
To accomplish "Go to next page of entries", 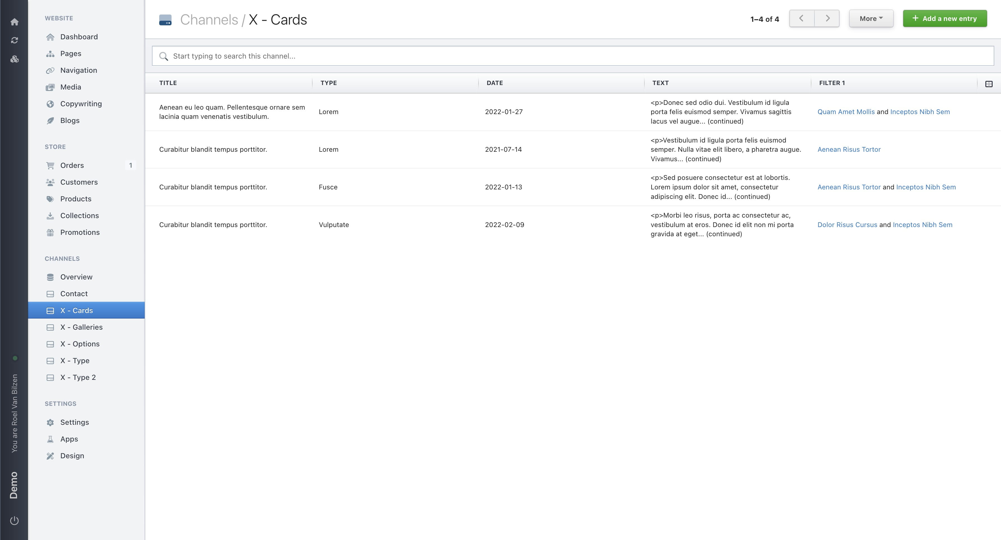I will tap(827, 19).
